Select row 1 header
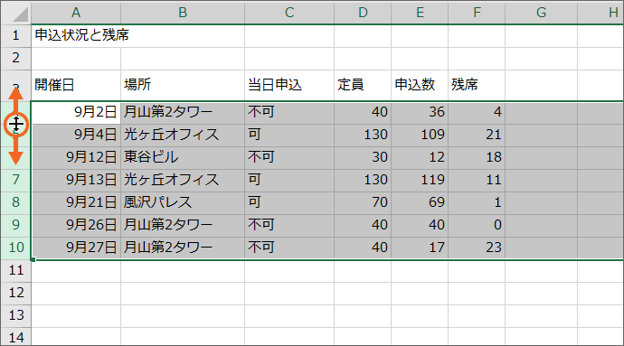 click(16, 36)
